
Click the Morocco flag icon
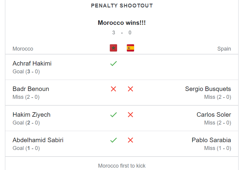pyautogui.click(x=113, y=48)
